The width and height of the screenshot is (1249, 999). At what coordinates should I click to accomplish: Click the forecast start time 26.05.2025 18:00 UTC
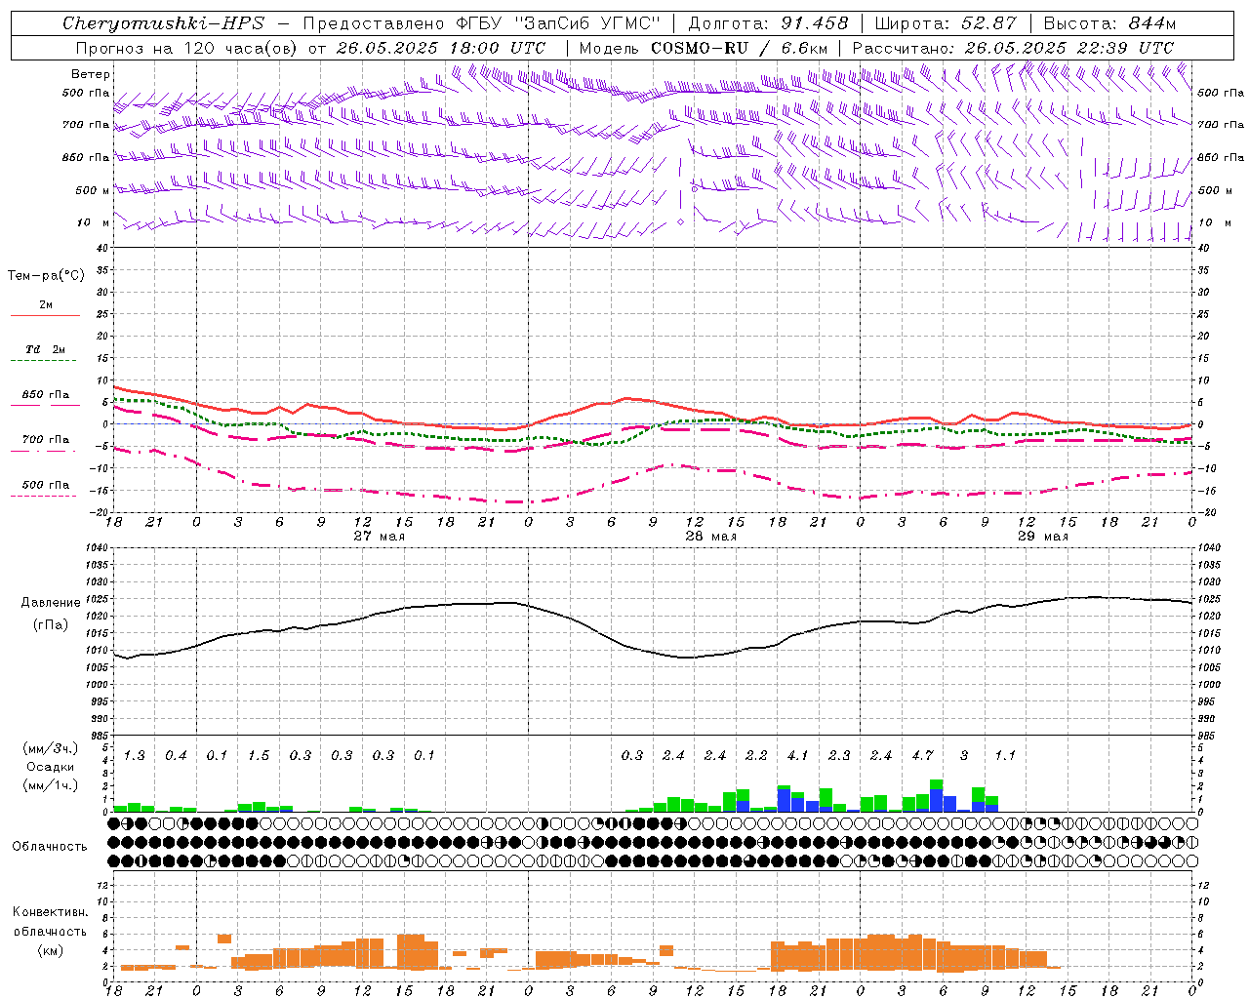[441, 48]
